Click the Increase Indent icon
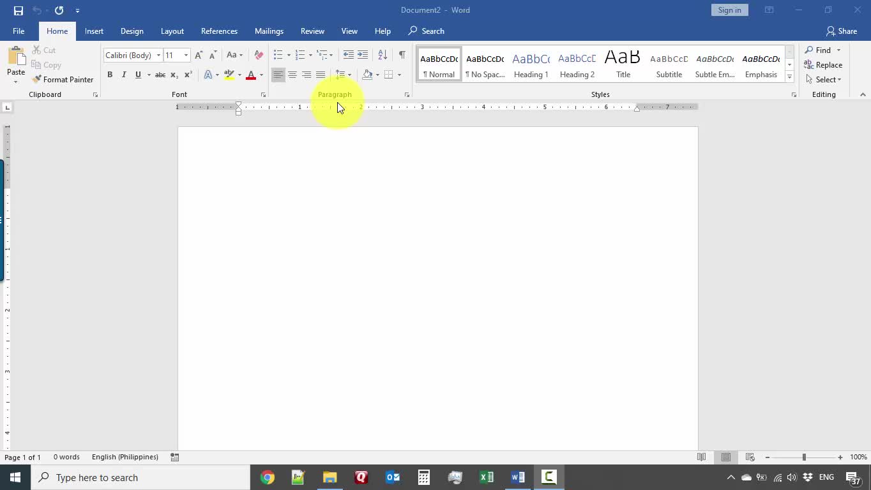 (x=363, y=56)
